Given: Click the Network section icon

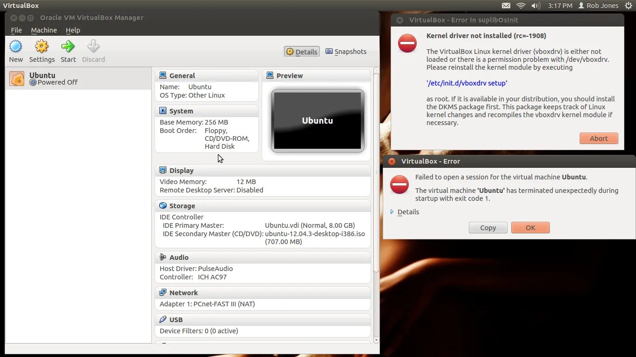Looking at the screenshot, I should click(162, 292).
